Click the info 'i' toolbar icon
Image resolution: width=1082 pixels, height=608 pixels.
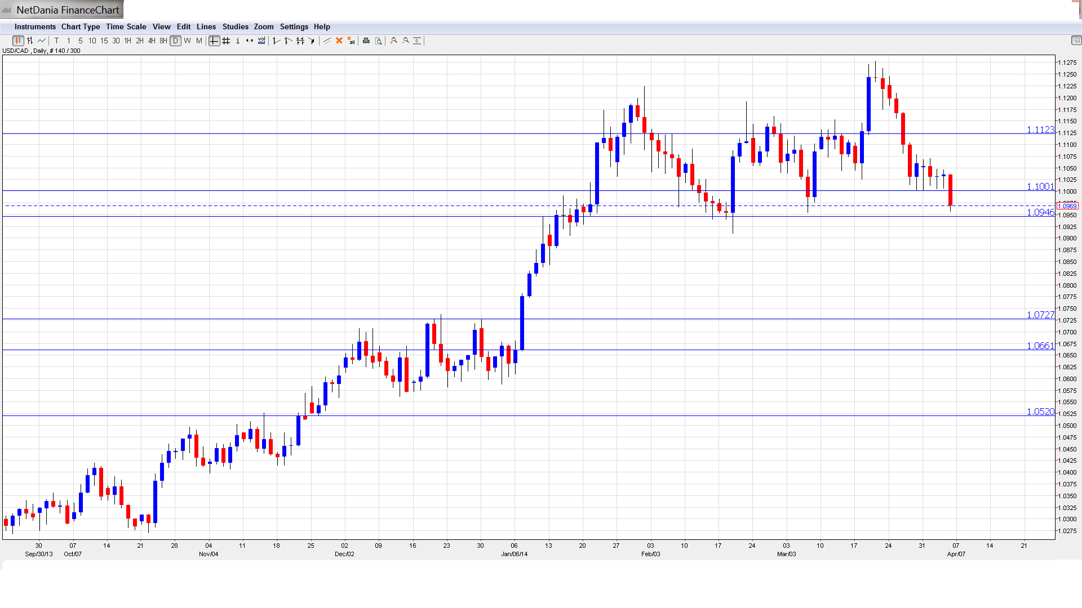(238, 41)
